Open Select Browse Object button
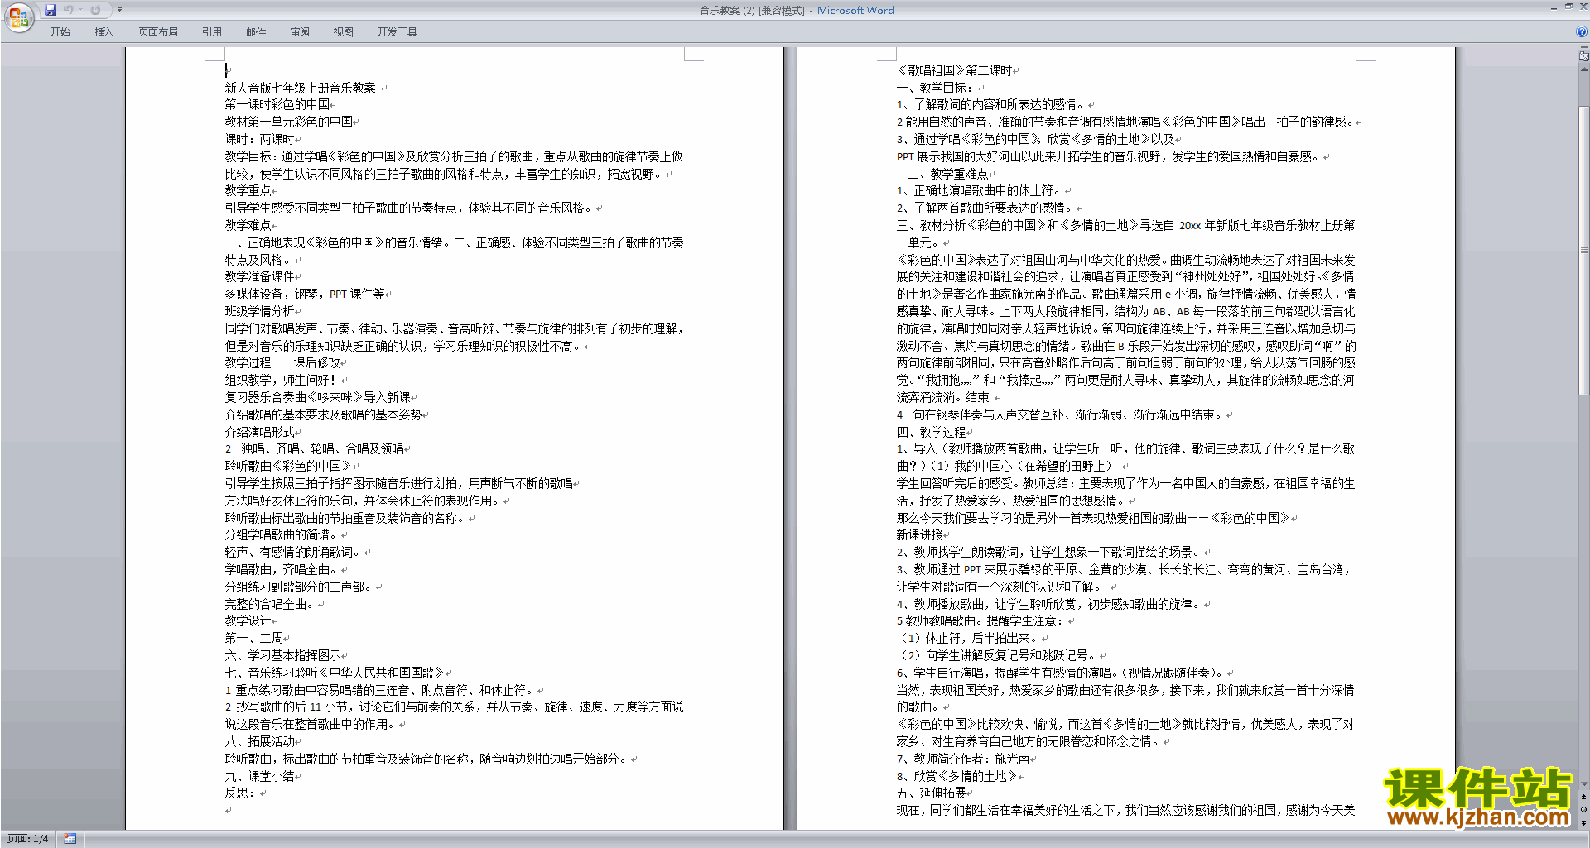 coord(1584,809)
